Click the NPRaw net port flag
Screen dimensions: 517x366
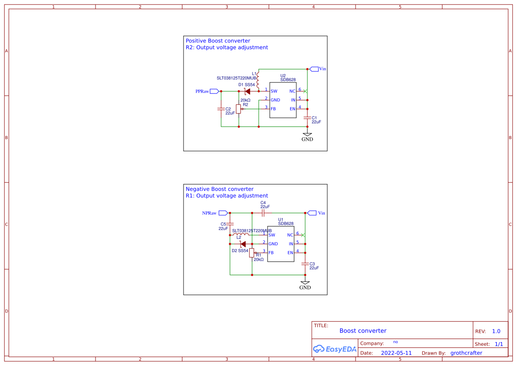coord(223,213)
